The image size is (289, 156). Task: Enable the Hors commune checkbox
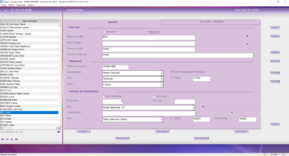tap(104, 96)
